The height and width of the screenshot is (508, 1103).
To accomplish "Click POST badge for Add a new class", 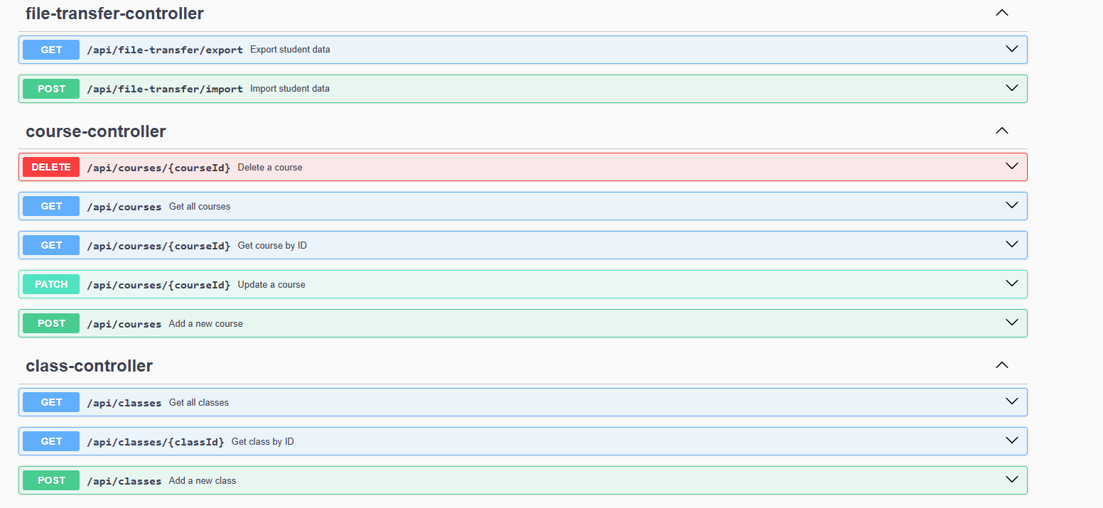I will click(x=51, y=480).
